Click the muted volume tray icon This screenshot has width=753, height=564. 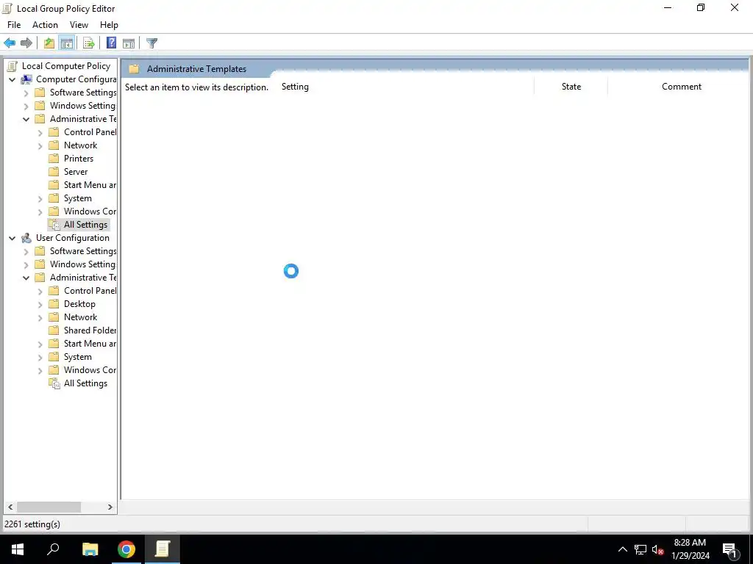coord(658,549)
